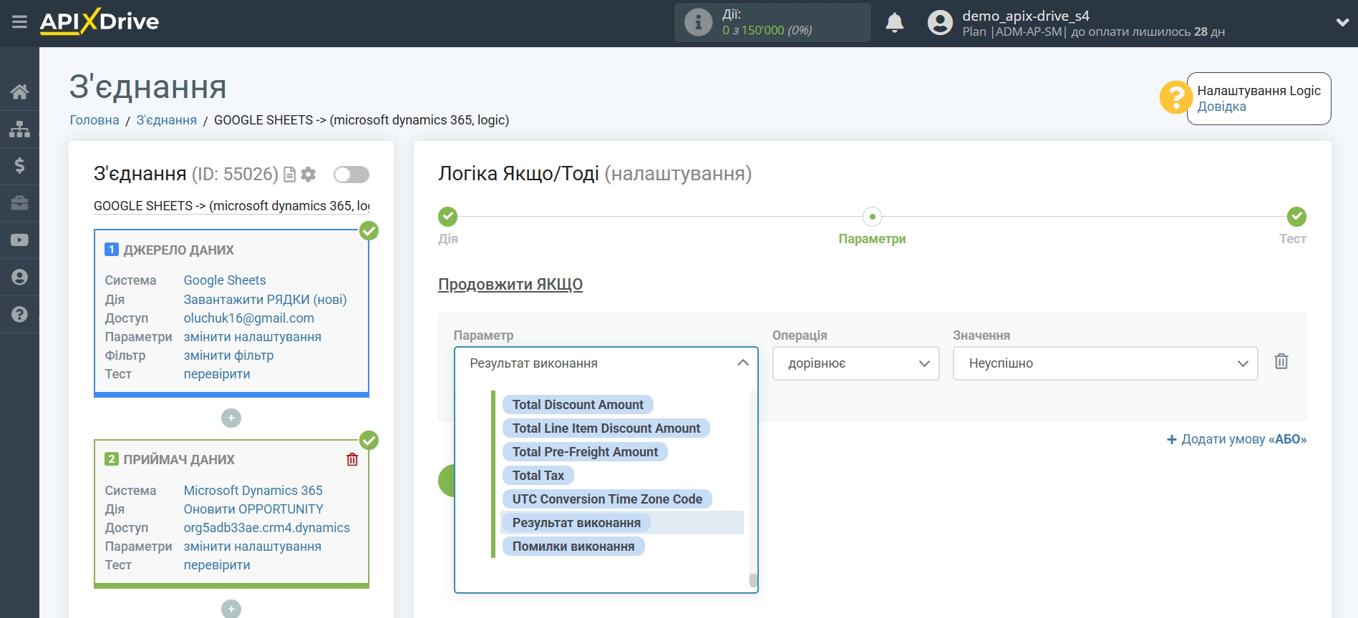Image resolution: width=1358 pixels, height=618 pixels.
Task: Delete the data receiver block
Action: [352, 459]
